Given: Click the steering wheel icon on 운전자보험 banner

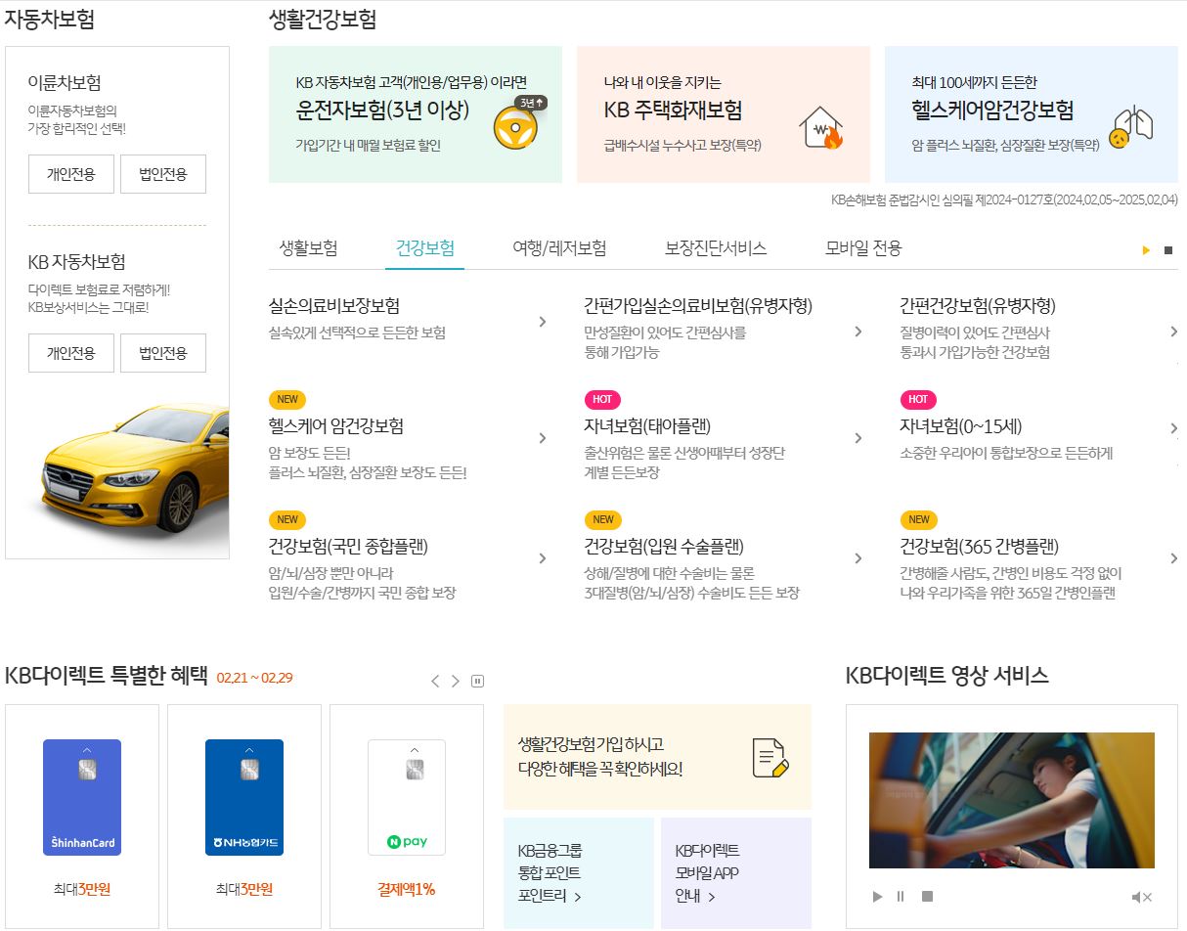Looking at the screenshot, I should point(514,125).
